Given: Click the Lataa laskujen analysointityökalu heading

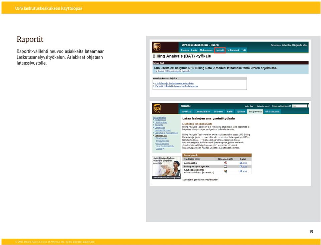Looking at the screenshot, I should (x=208, y=118).
